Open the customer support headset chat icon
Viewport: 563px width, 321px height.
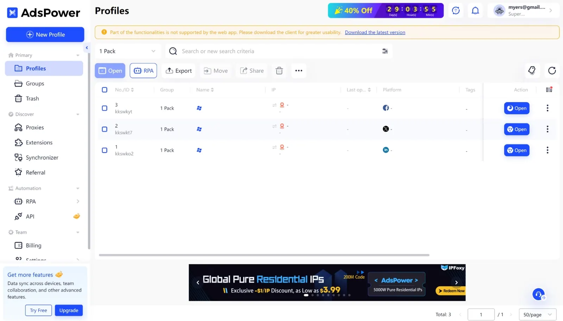[538, 294]
